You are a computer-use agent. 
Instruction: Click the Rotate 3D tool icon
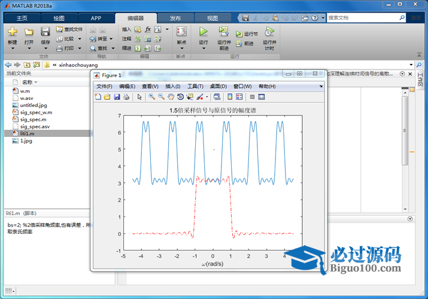coord(180,97)
